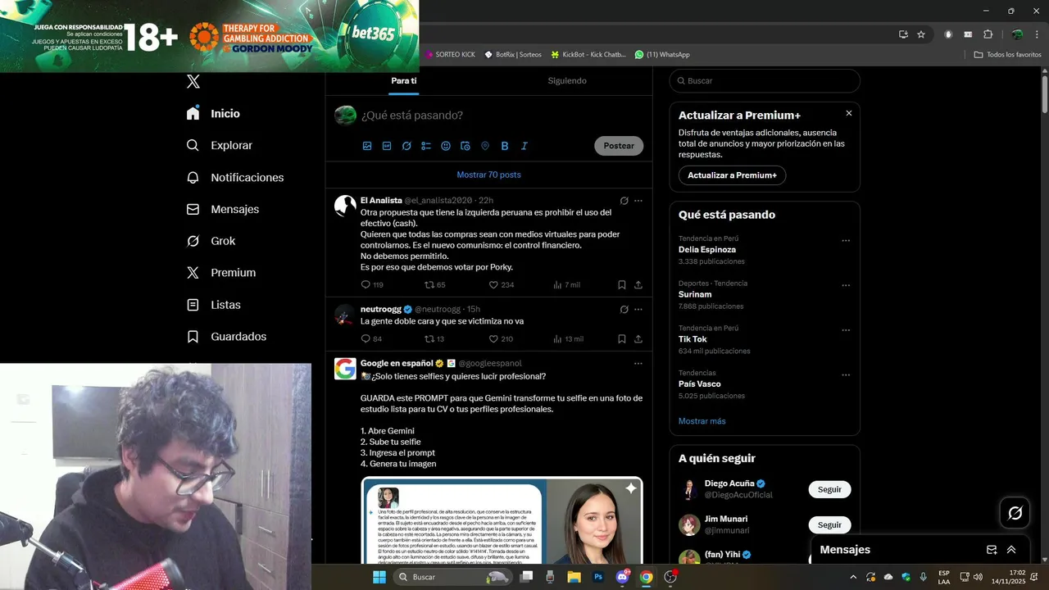The height and width of the screenshot is (590, 1049).
Task: Open more options on El Analista post
Action: [x=638, y=201]
